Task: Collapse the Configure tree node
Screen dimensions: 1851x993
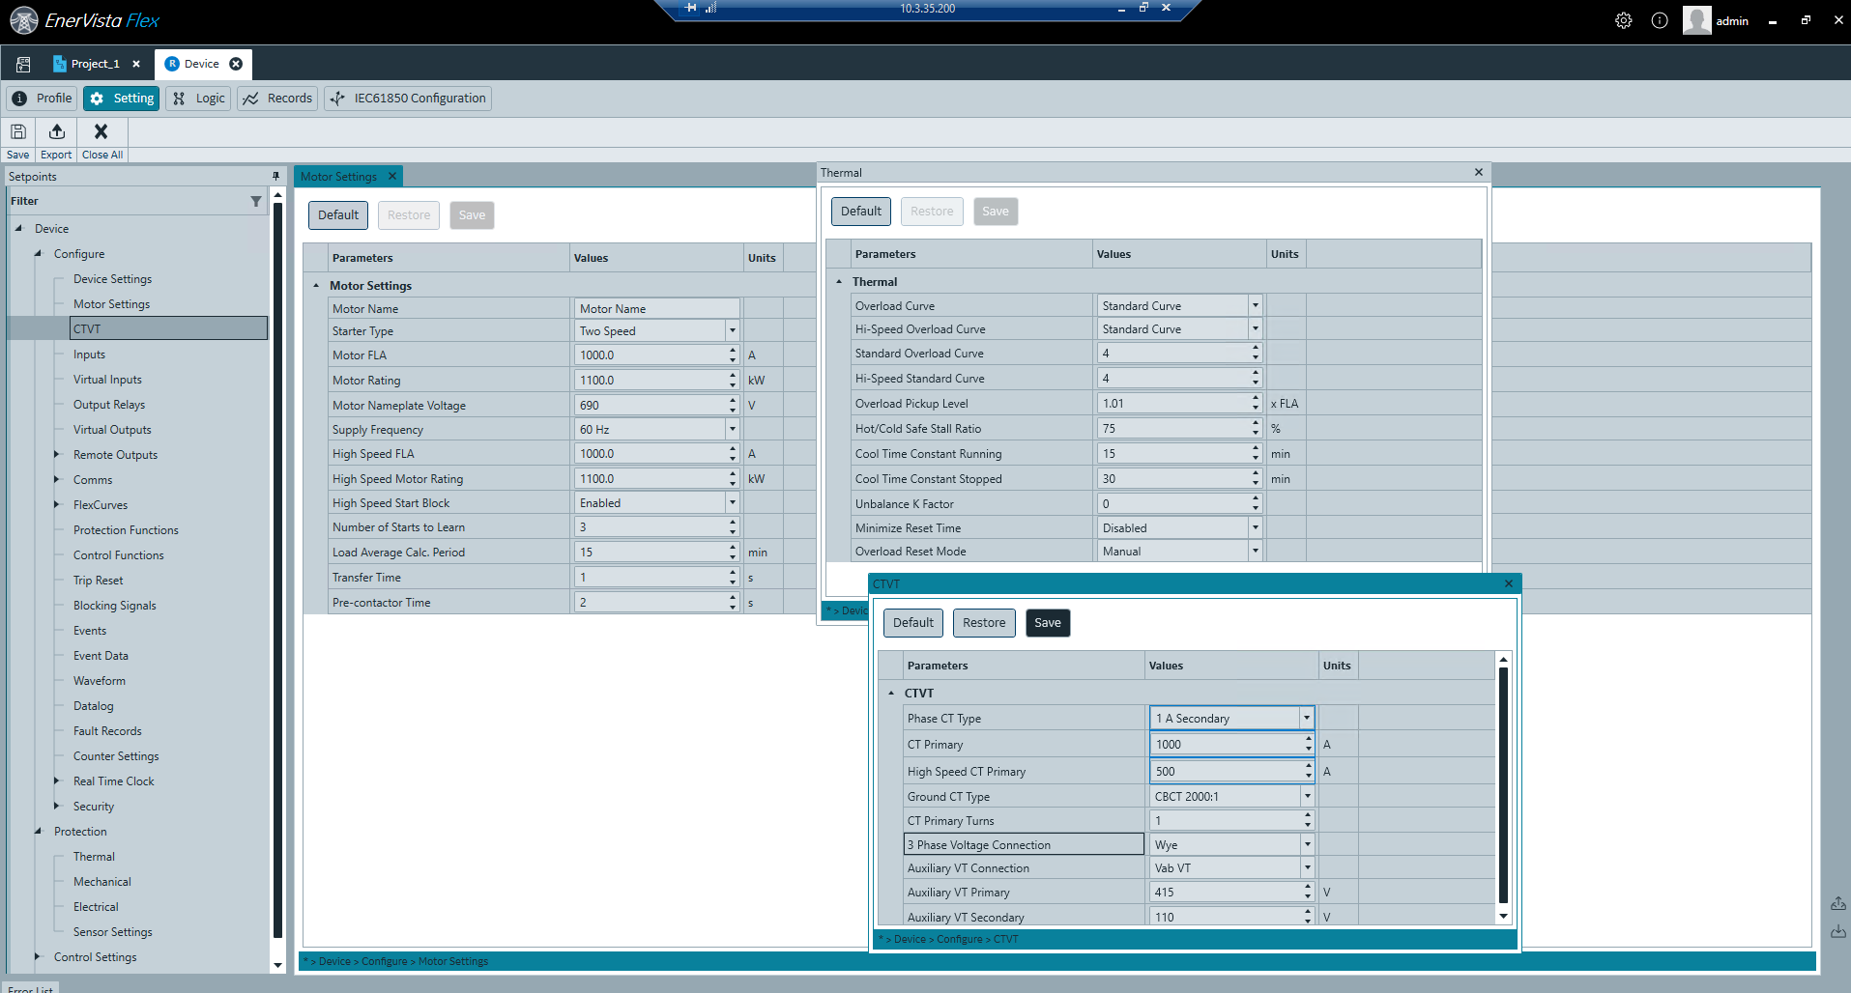Action: 39,253
